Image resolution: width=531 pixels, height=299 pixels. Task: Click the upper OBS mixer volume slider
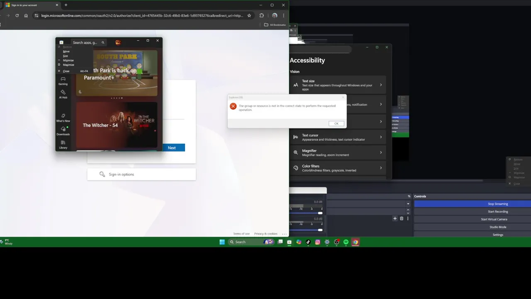coord(306,213)
